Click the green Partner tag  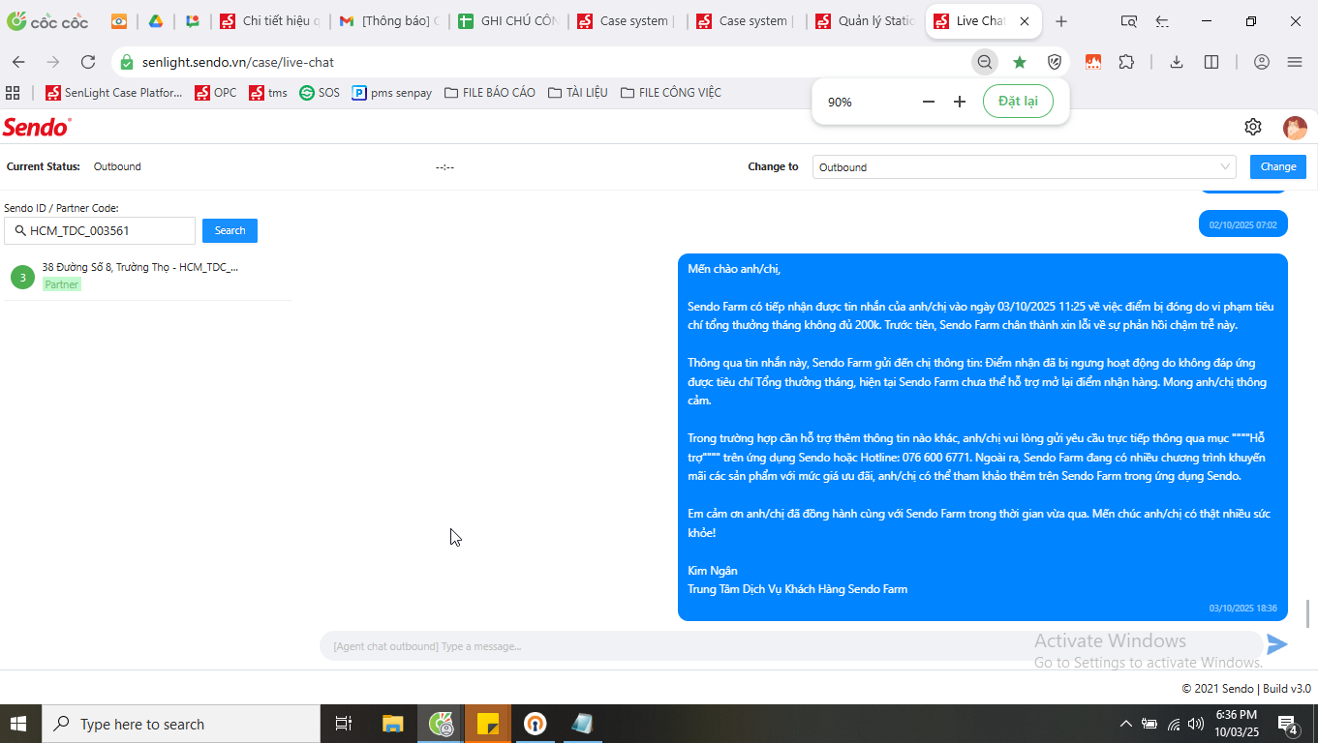coord(62,284)
